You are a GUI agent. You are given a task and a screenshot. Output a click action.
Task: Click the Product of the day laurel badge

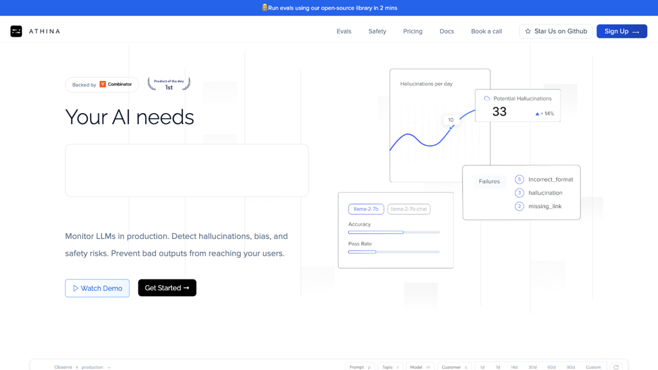(169, 84)
